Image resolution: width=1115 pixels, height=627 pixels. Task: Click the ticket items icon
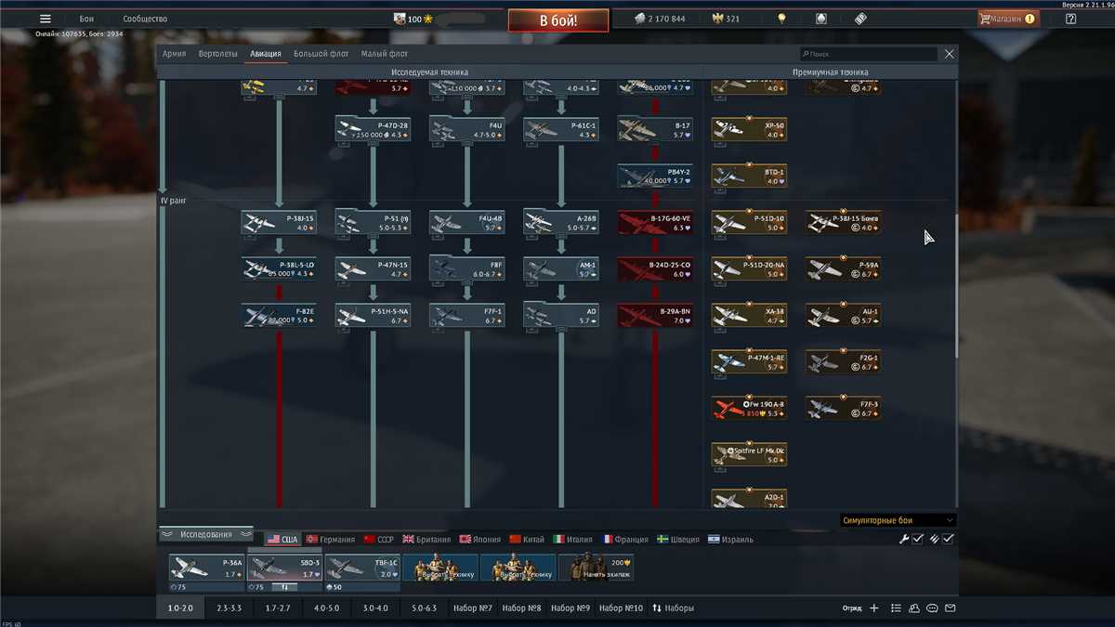(860, 19)
